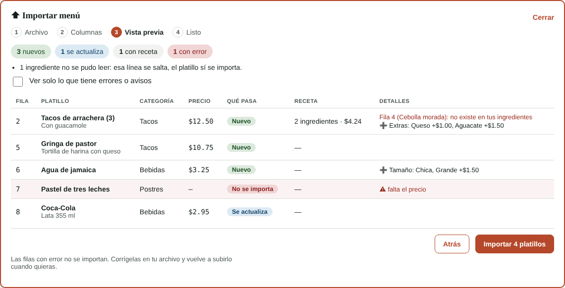Click the step 1 circle for Archivo
Image resolution: width=565 pixels, height=288 pixels.
16,32
